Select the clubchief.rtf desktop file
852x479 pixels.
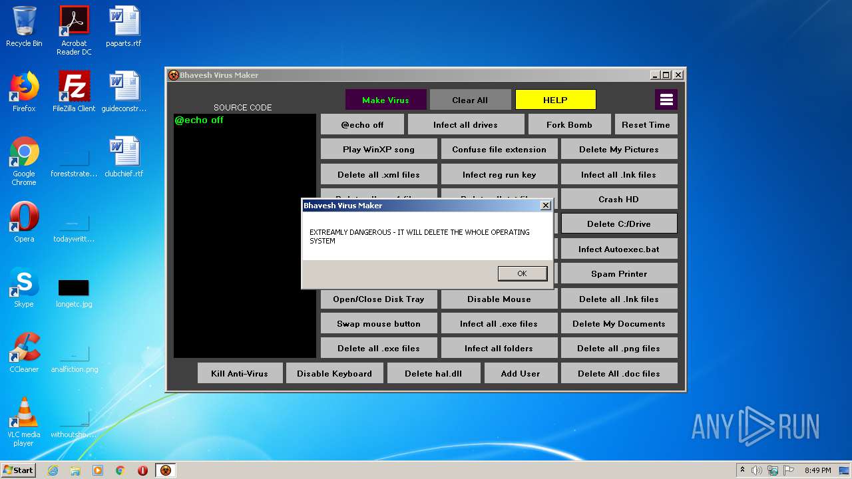pyautogui.click(x=124, y=156)
